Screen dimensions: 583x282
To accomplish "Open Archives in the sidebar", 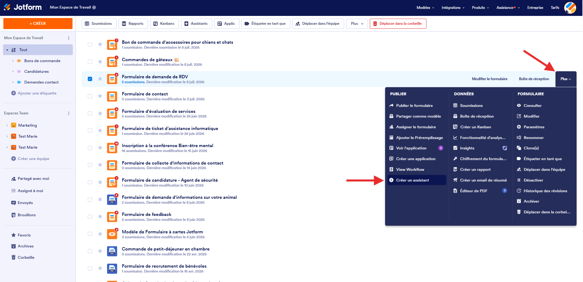I will click(22, 246).
